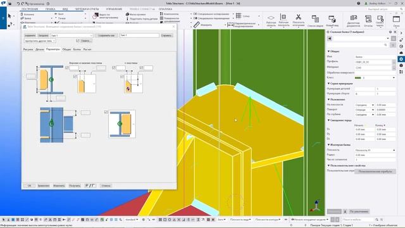This screenshot has height=228, width=405.
Task: Toggle the first checkbox under right-hand пластина heading
Action: click(114, 68)
